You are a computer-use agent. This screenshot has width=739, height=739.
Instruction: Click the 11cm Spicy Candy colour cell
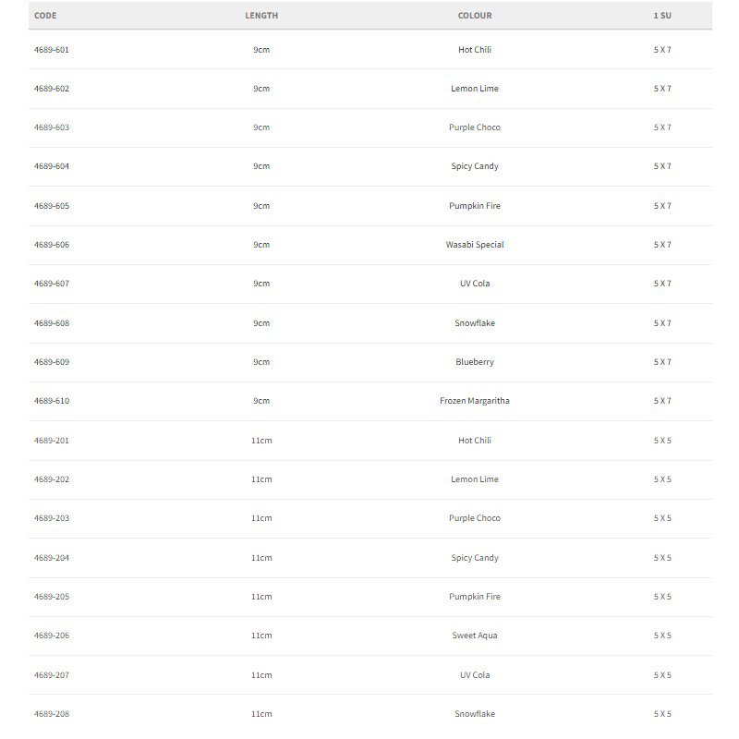pos(475,558)
